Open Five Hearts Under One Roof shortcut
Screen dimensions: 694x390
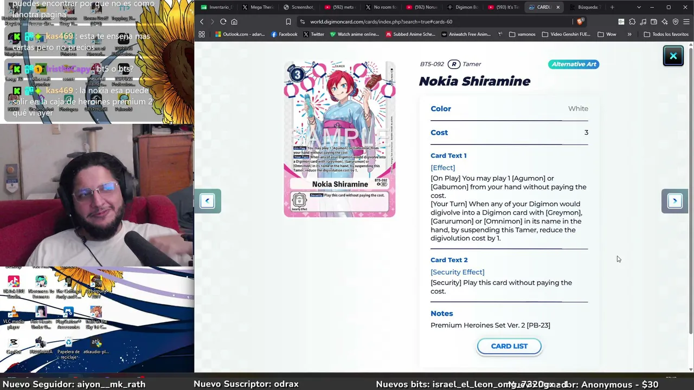pyautogui.click(x=41, y=318)
